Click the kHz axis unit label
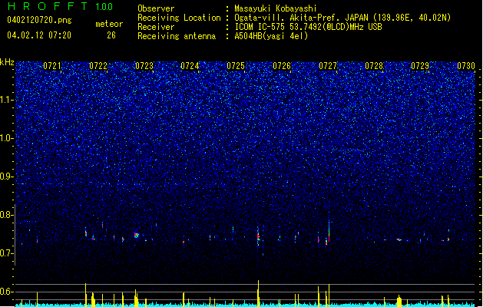The width and height of the screenshot is (483, 307). point(7,62)
